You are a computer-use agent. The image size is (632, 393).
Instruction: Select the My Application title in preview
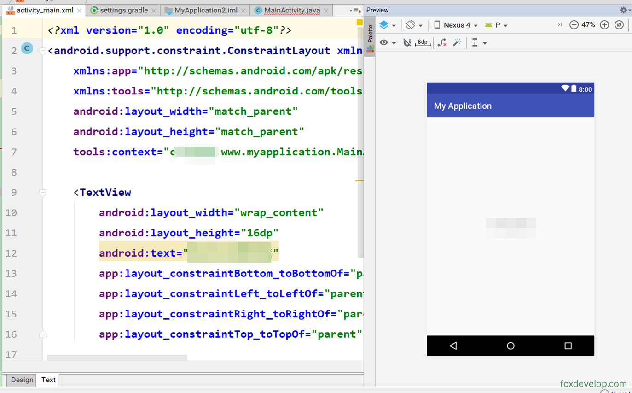(463, 106)
